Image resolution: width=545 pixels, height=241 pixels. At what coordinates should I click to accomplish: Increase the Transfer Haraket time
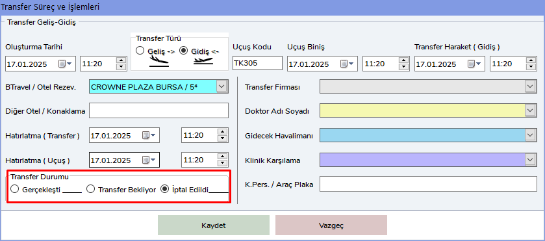coord(531,61)
